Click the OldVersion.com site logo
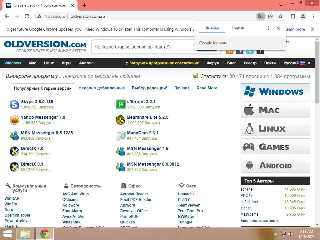 (x=45, y=47)
